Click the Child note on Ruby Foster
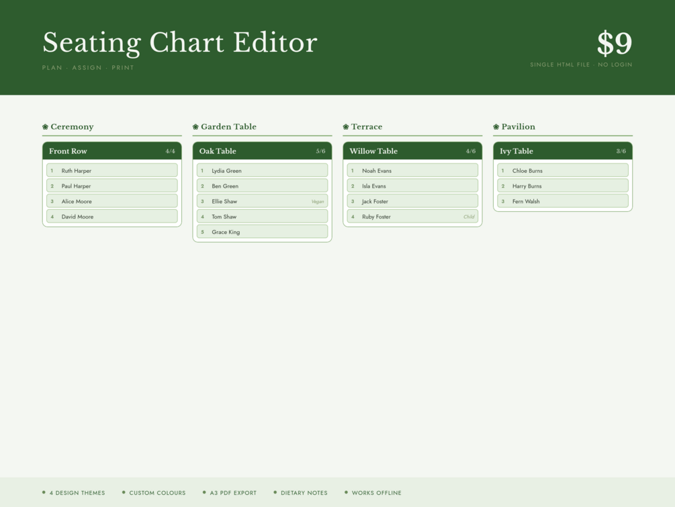Viewport: 675px width, 507px height. (469, 217)
